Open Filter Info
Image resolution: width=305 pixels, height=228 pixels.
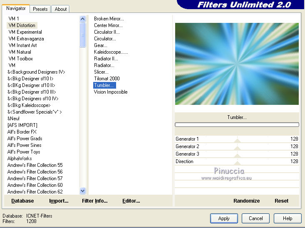coord(95,201)
